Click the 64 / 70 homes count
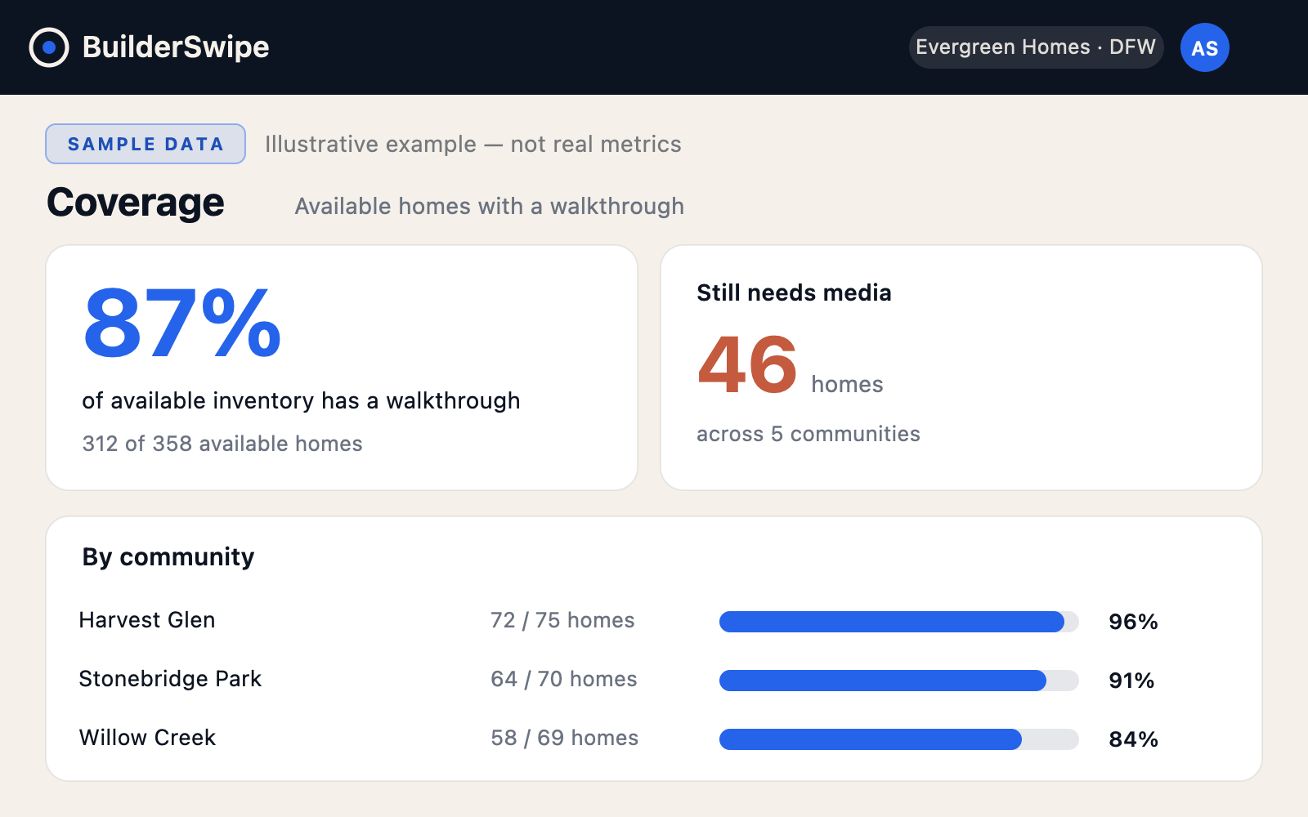The width and height of the screenshot is (1308, 817). [x=564, y=680]
